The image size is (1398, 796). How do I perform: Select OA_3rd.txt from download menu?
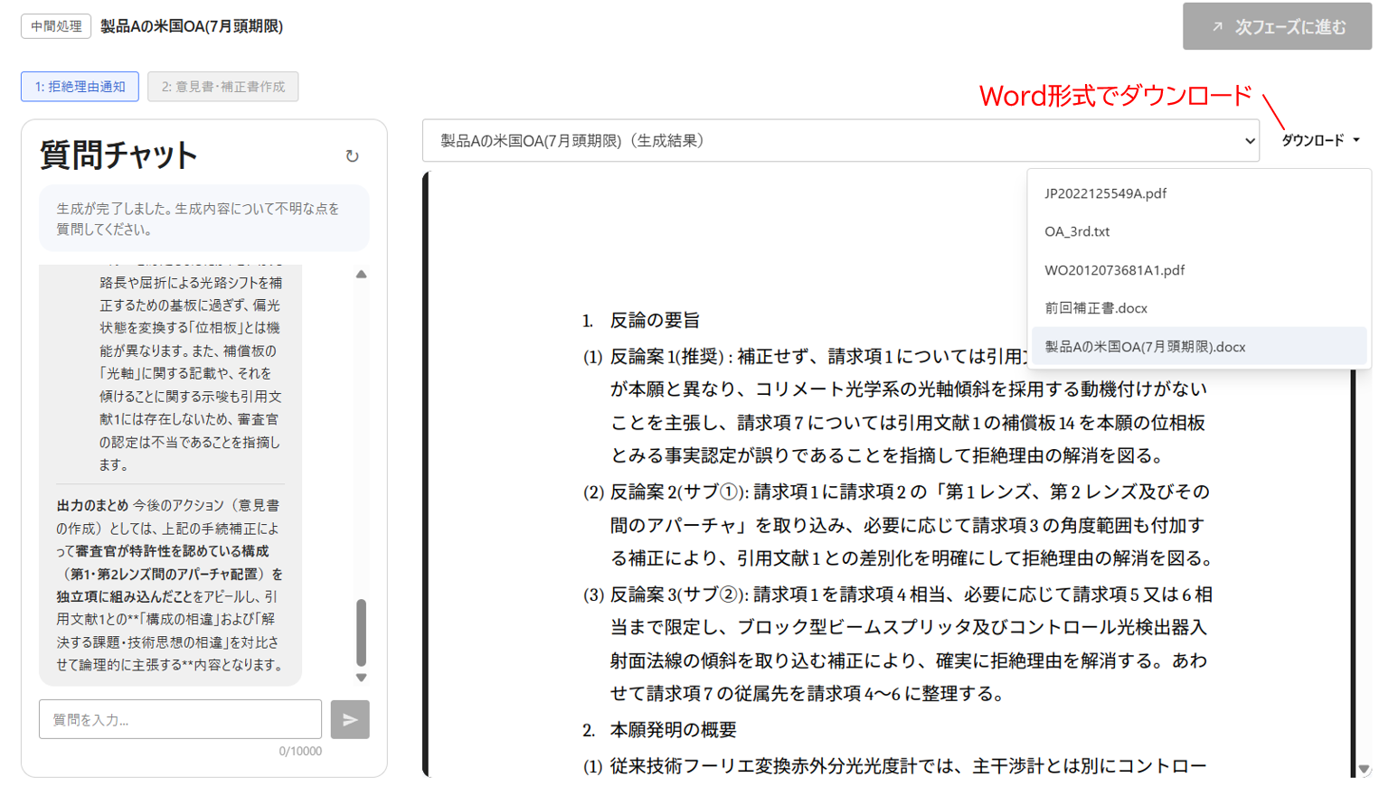1198,231
